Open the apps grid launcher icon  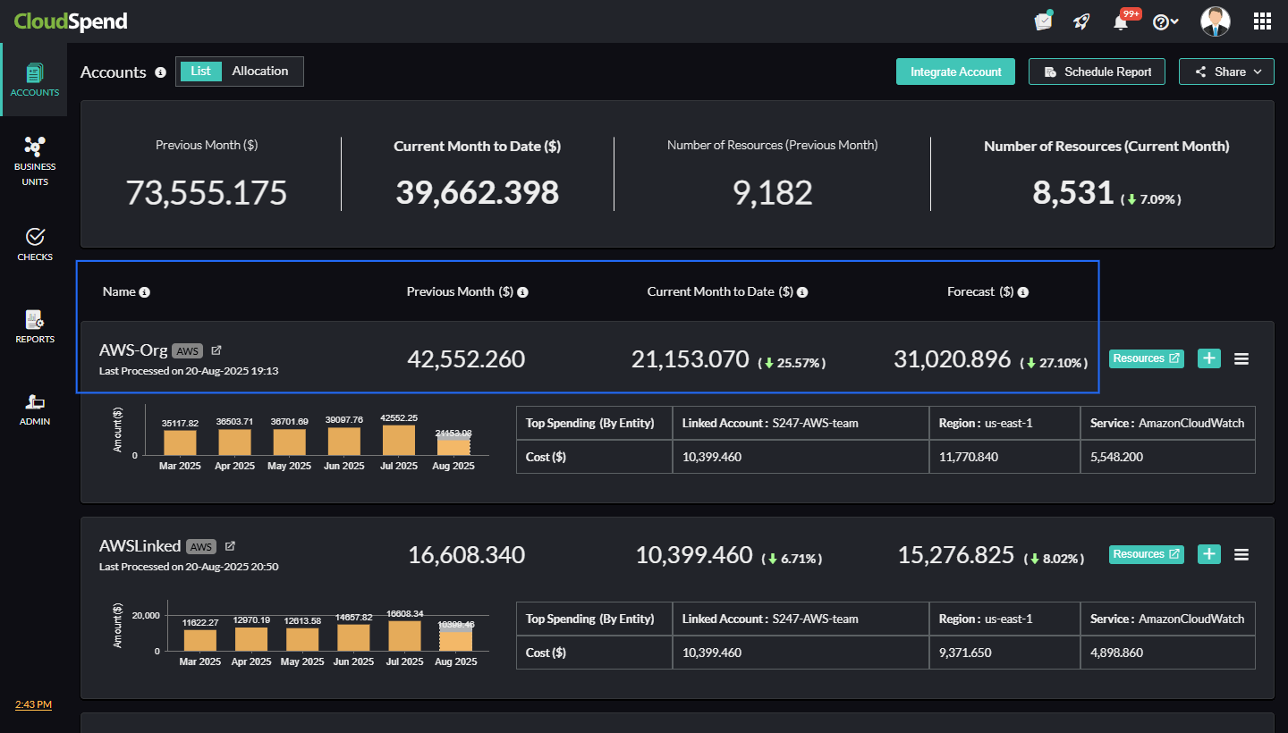pos(1262,22)
